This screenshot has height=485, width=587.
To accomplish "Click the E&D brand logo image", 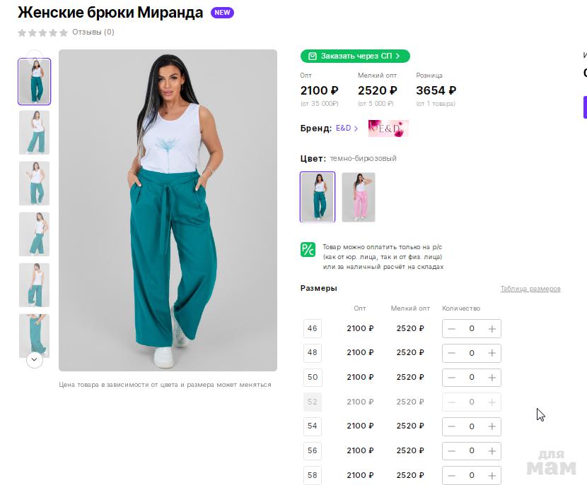I will [388, 128].
